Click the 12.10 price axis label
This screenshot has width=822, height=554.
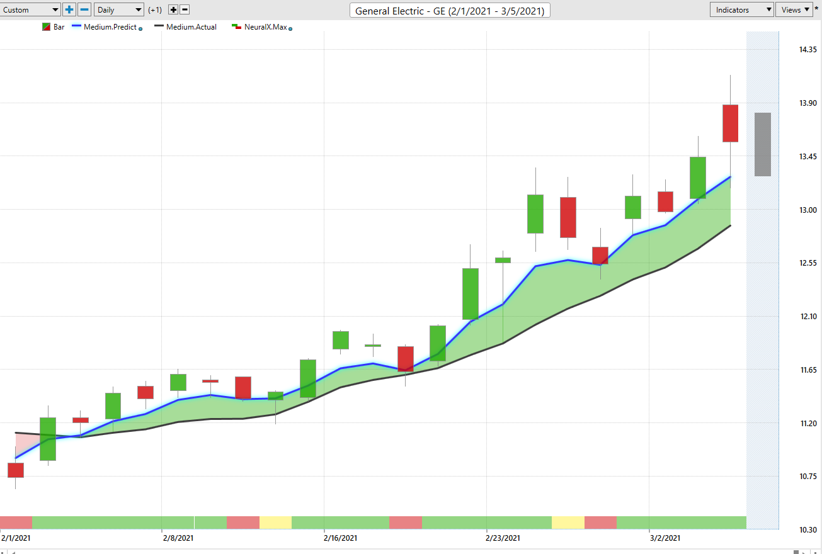[x=809, y=317]
